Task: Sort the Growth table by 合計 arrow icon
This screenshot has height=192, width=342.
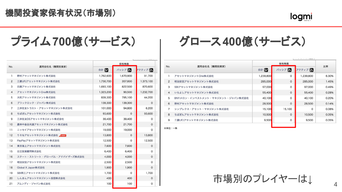Action: pyautogui.click(x=266, y=70)
